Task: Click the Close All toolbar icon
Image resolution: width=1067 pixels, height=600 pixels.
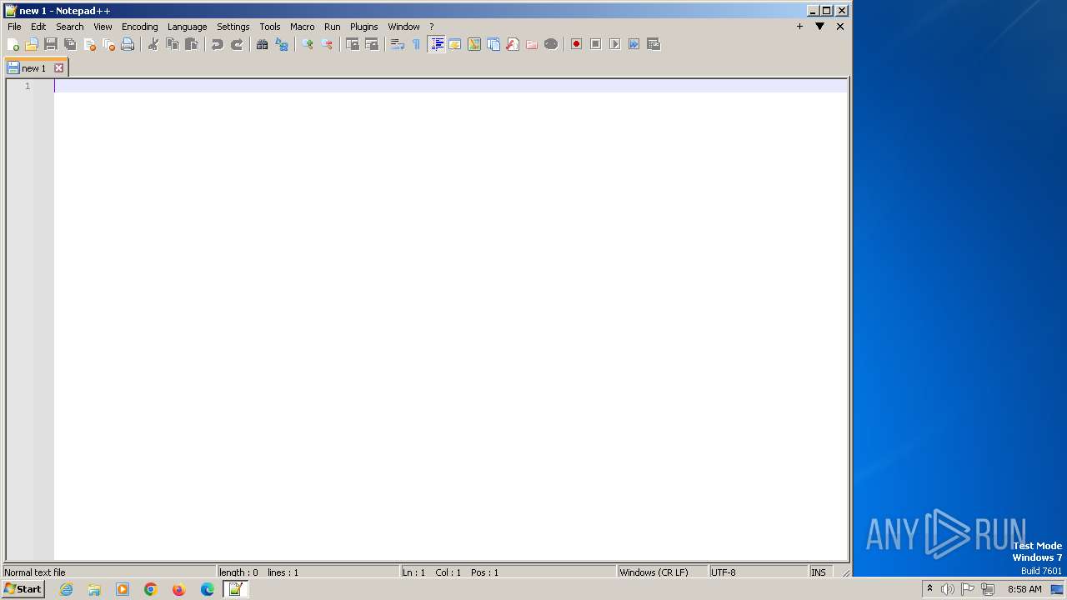Action: [x=108, y=44]
